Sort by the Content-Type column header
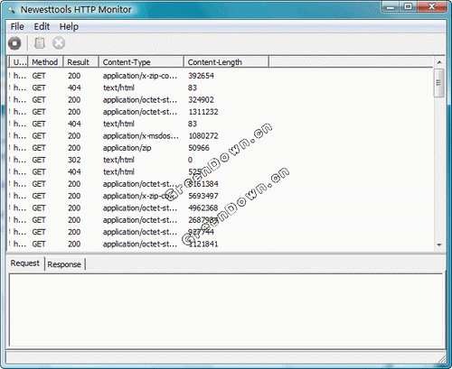The height and width of the screenshot is (369, 452). click(x=141, y=62)
